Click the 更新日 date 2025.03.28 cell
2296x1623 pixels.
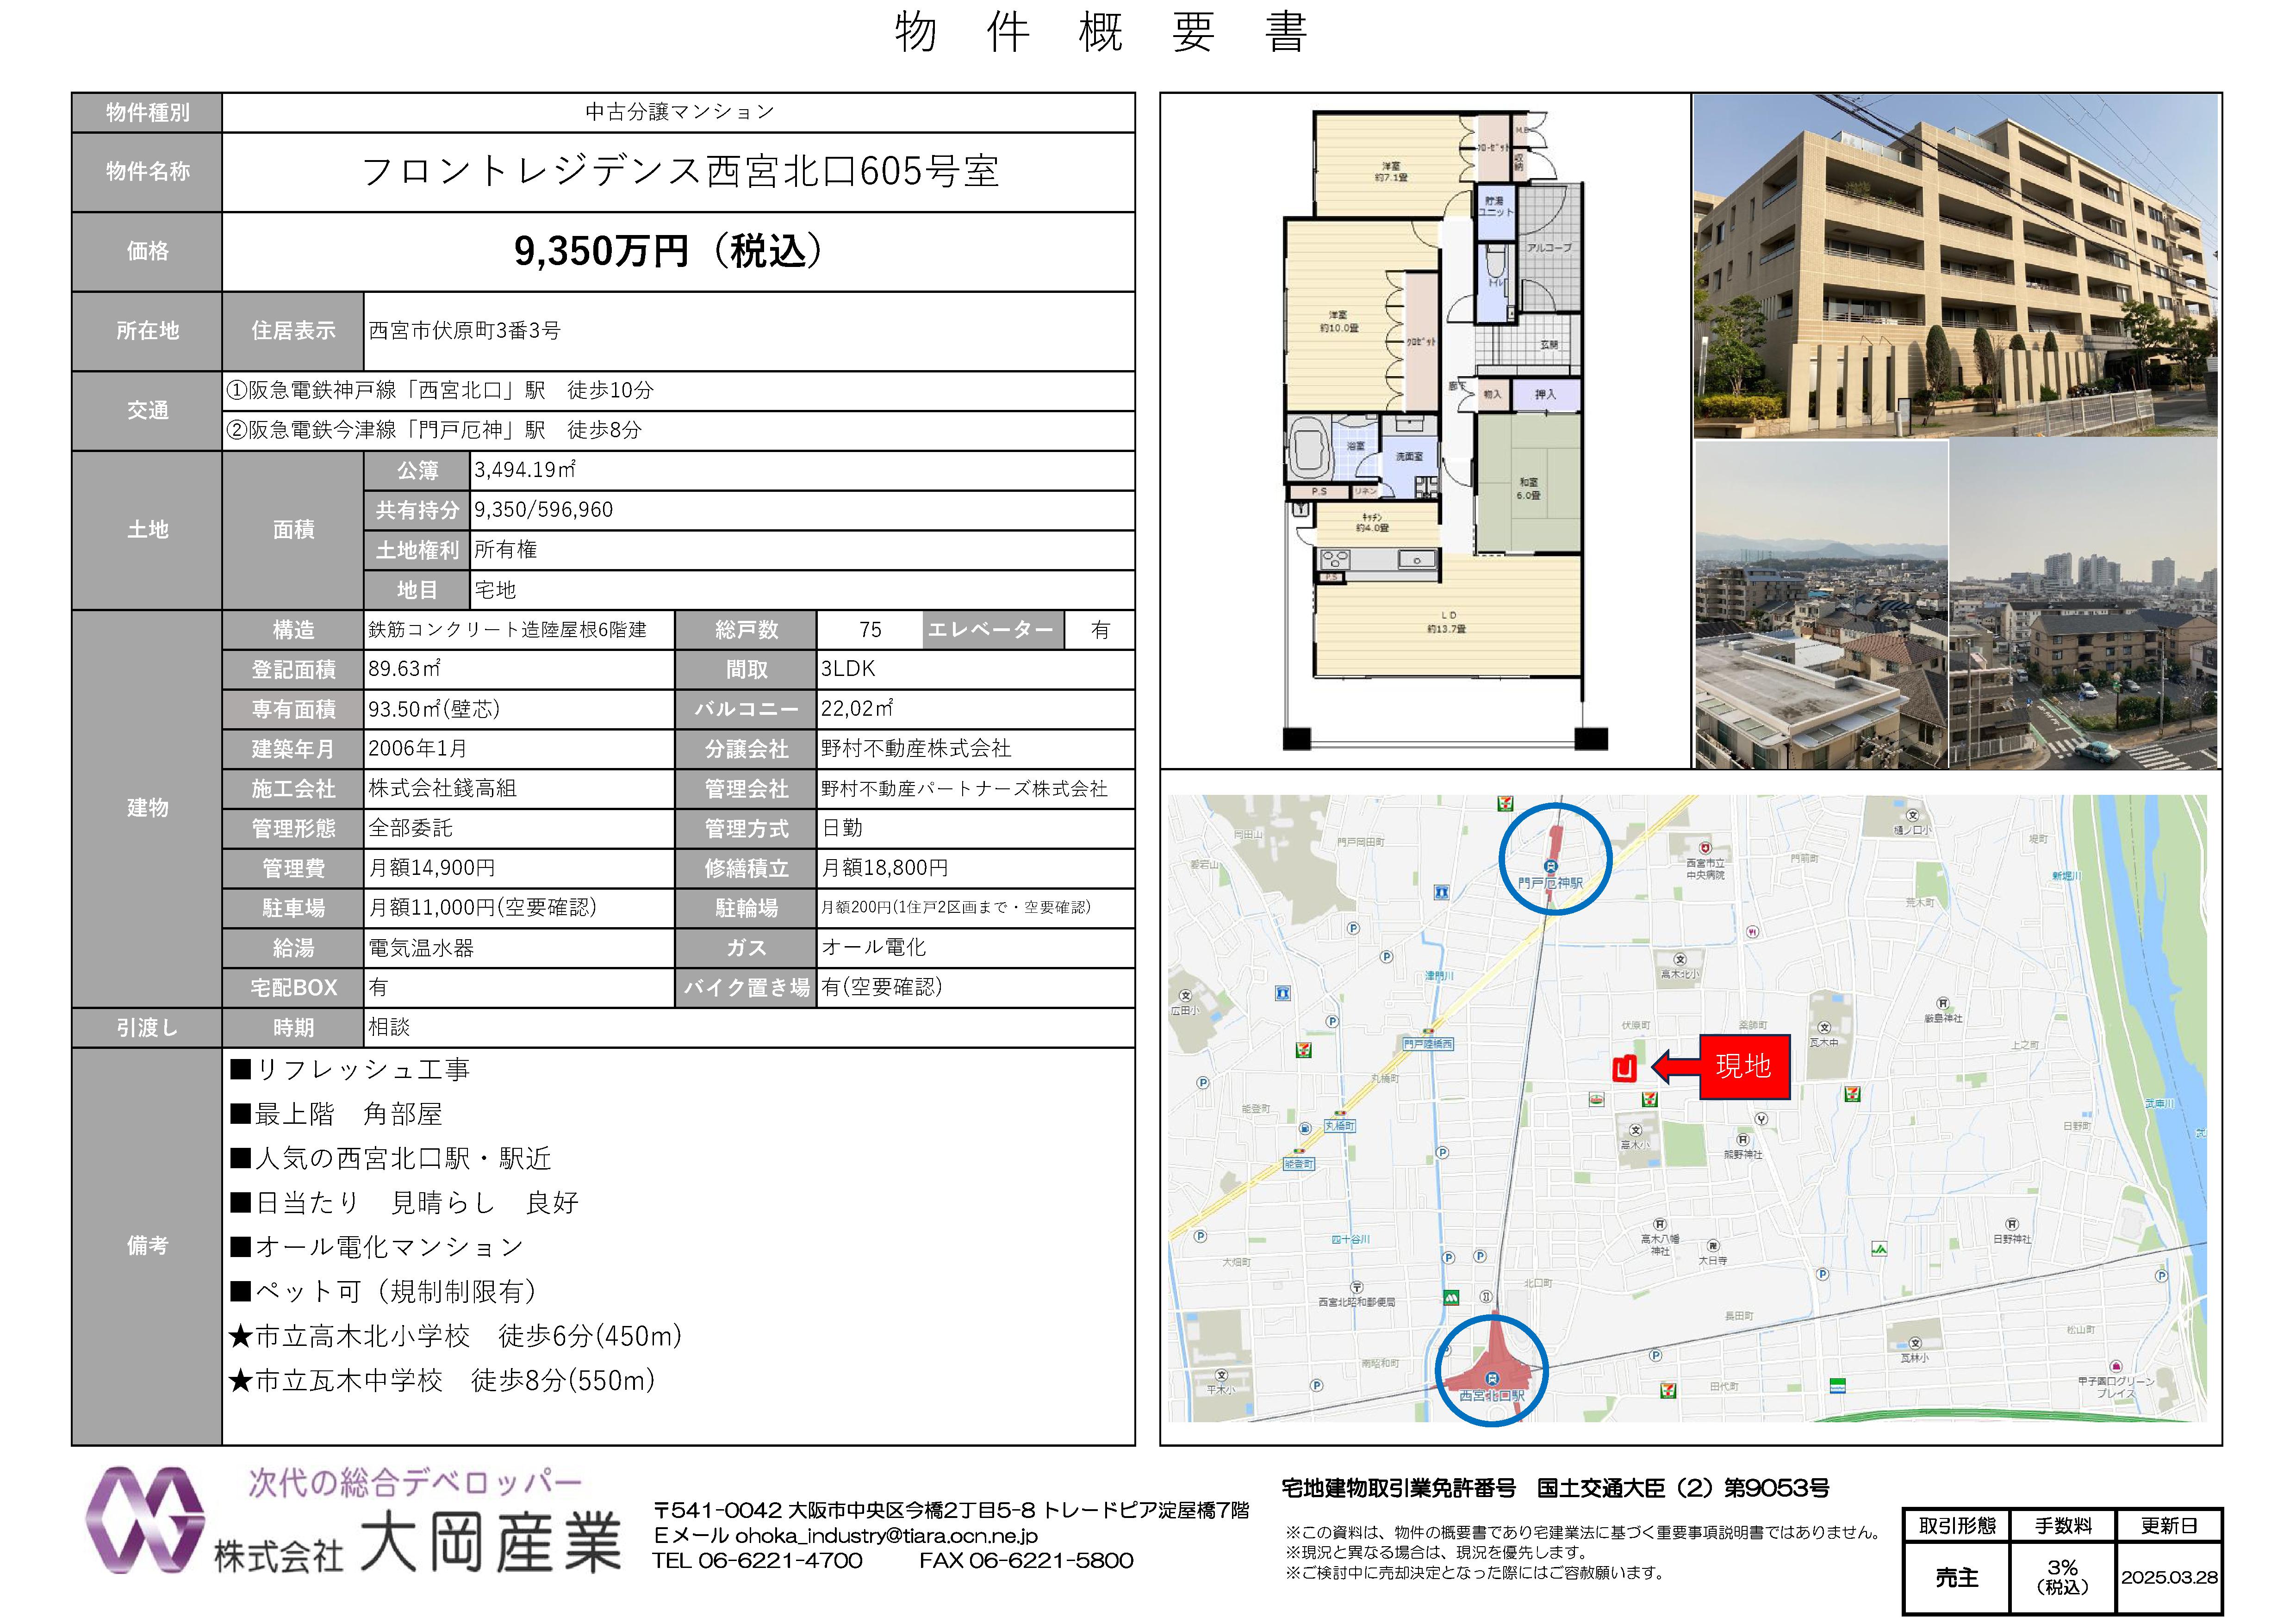(2169, 1577)
